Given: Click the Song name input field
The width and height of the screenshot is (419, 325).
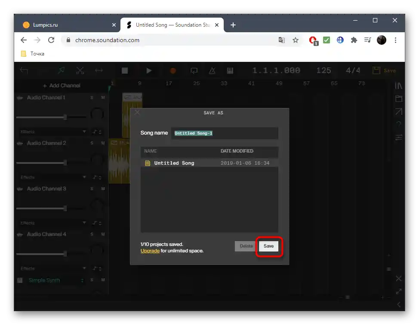Looking at the screenshot, I should point(225,133).
